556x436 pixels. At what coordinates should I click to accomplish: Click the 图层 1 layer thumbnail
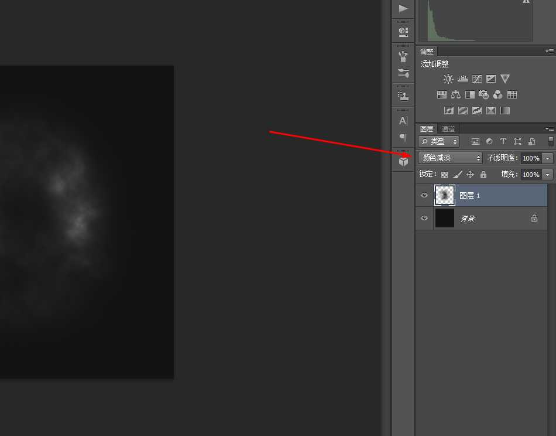[x=444, y=195]
